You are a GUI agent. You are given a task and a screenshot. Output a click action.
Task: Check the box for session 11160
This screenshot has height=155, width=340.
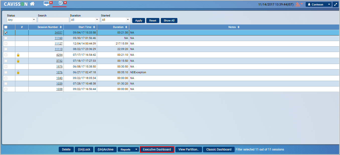pos(6,38)
